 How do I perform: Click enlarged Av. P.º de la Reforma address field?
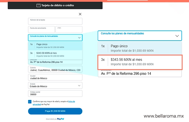(140, 73)
